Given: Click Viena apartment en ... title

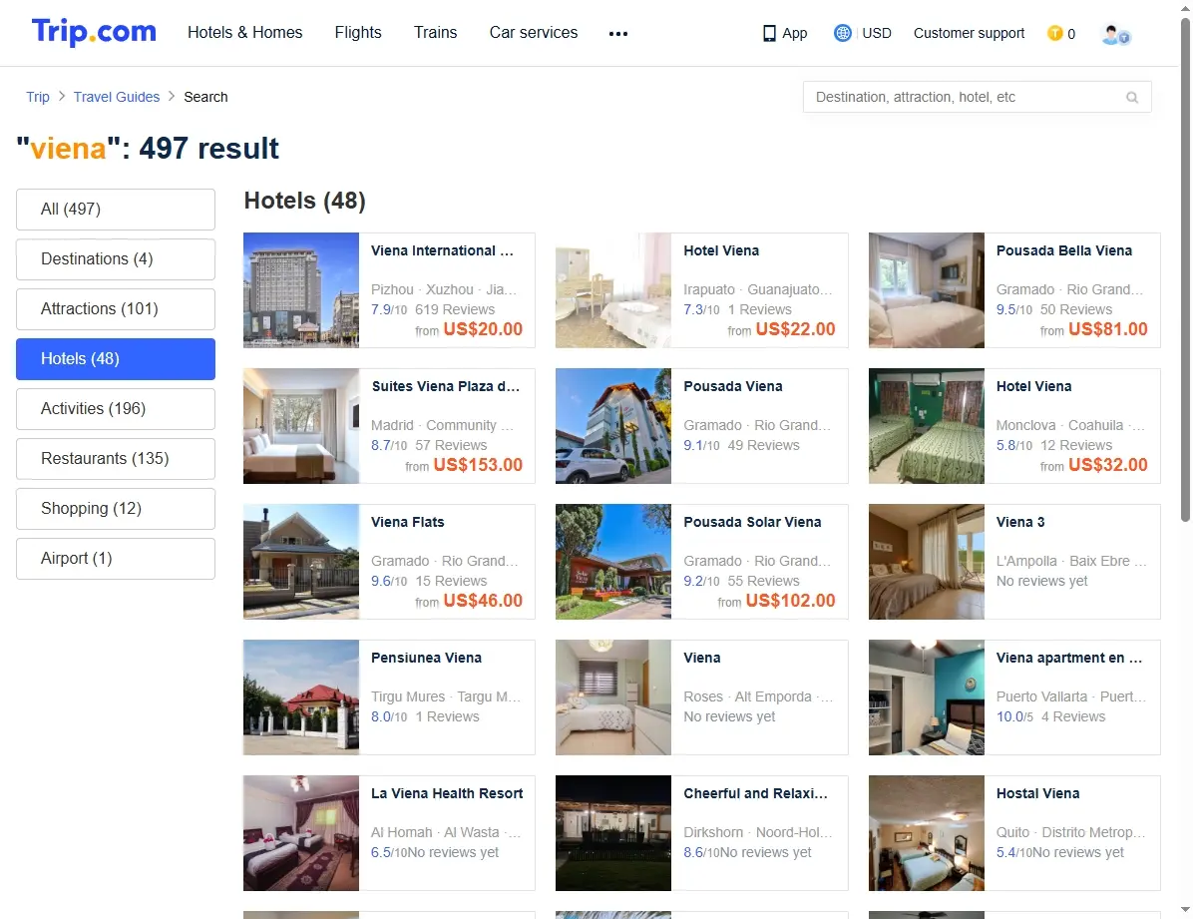Looking at the screenshot, I should (x=1069, y=658).
